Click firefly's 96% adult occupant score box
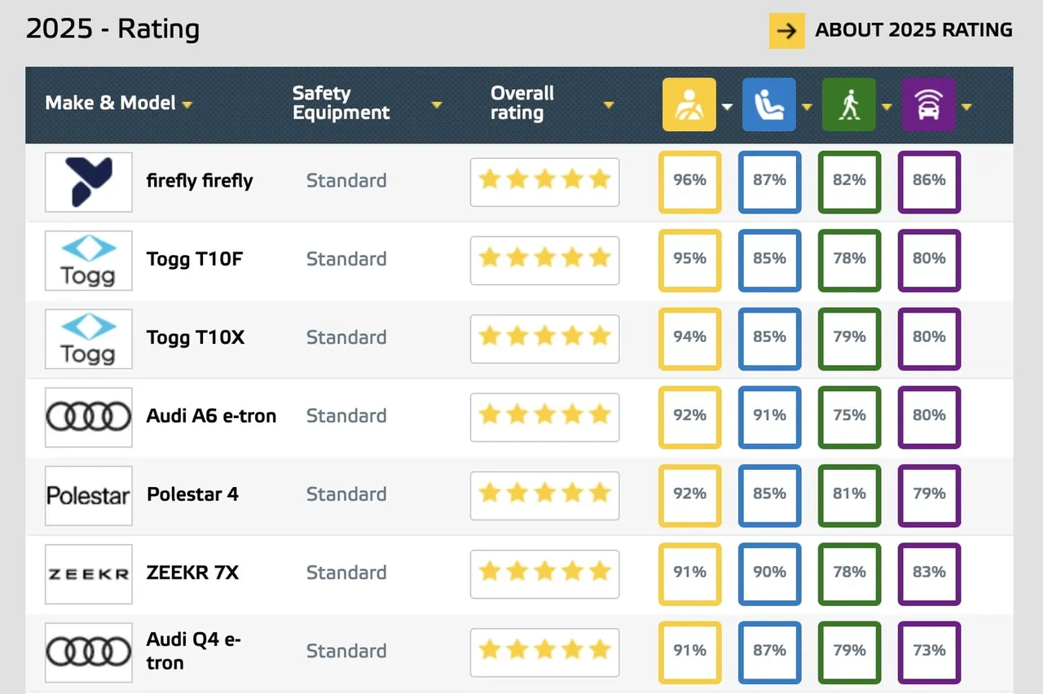1043x694 pixels. (x=689, y=181)
